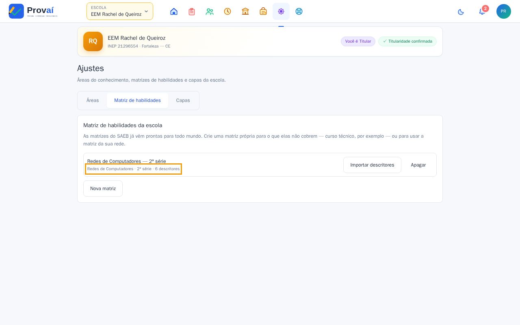Click the Provaí logo

point(33,11)
